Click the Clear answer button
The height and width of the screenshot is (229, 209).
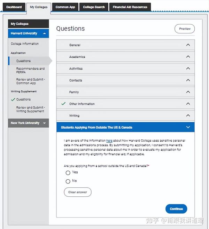click(78, 192)
